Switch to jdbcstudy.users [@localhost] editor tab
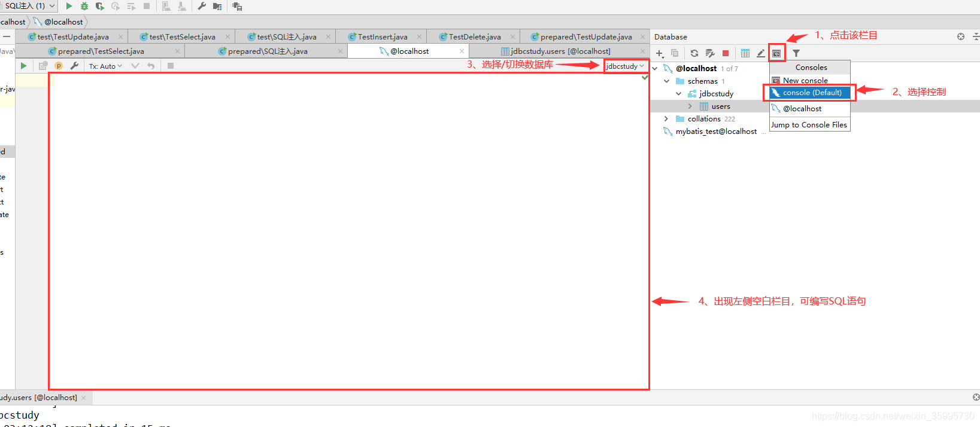Screen dimensions: 980x427 (560, 51)
